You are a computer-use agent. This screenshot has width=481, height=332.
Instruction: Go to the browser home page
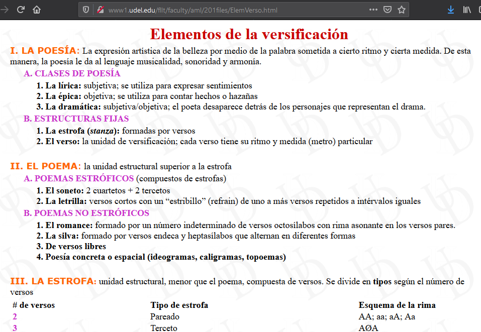pos(37,10)
